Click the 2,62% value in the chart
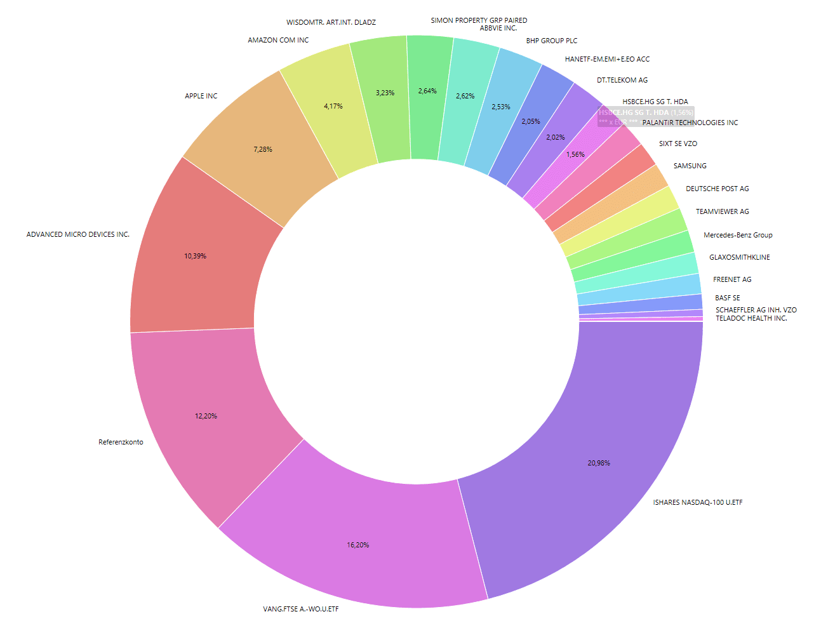The width and height of the screenshot is (814, 628). coord(465,96)
